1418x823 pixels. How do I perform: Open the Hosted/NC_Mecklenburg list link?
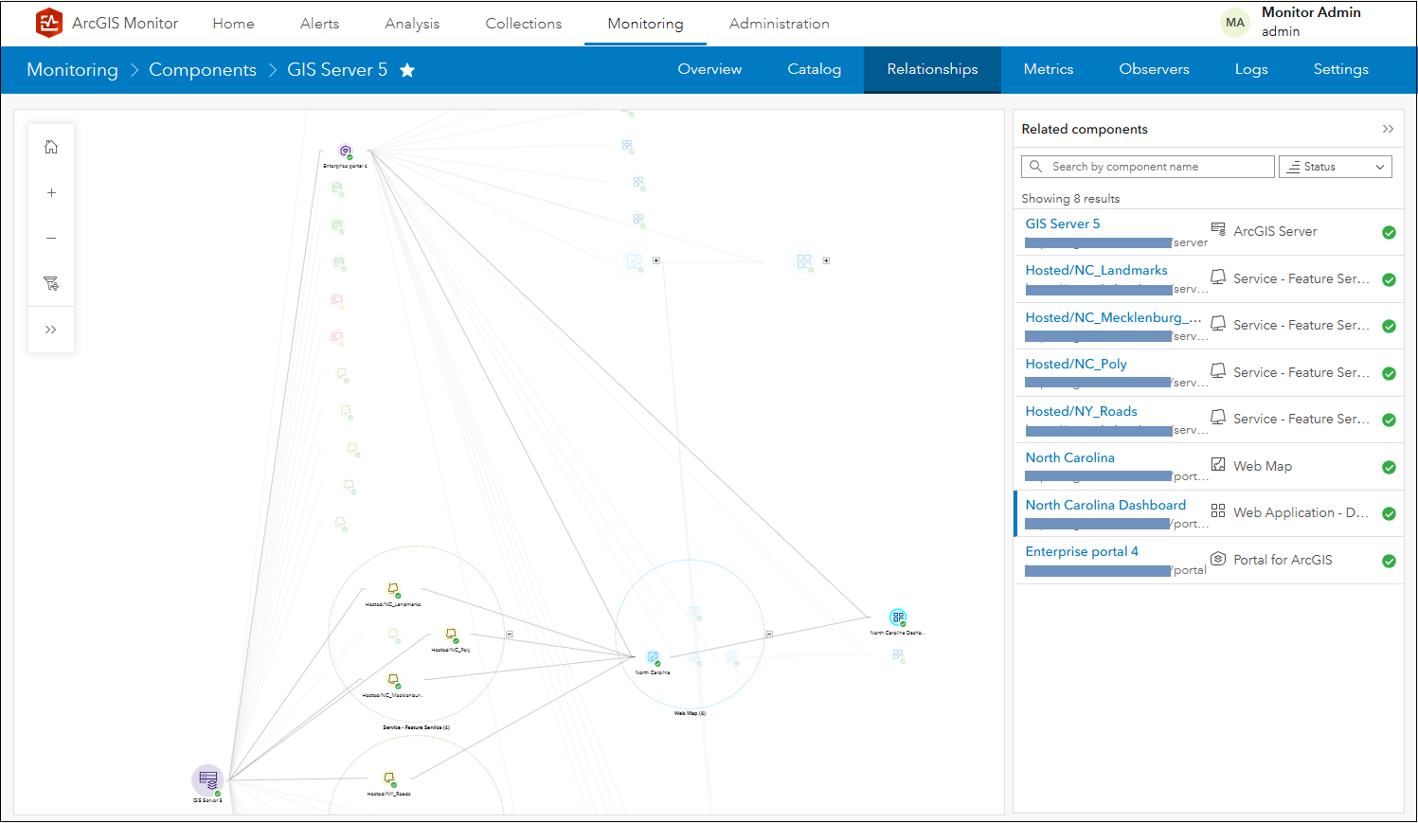tap(1113, 317)
